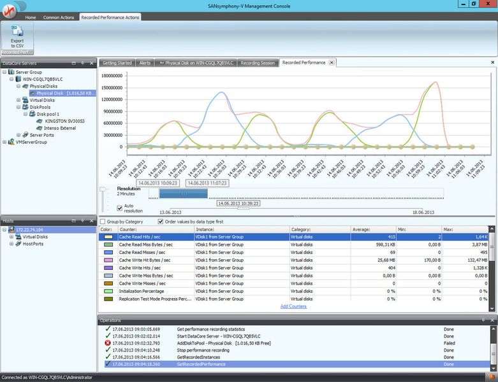The width and height of the screenshot is (498, 382).
Task: Expand the Server Ports node
Action: [x=18, y=135]
